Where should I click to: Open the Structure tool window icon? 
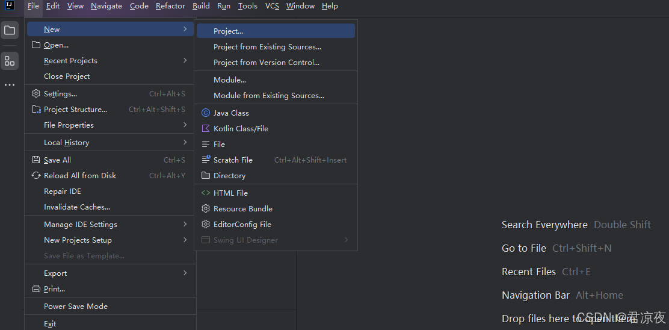tap(10, 61)
